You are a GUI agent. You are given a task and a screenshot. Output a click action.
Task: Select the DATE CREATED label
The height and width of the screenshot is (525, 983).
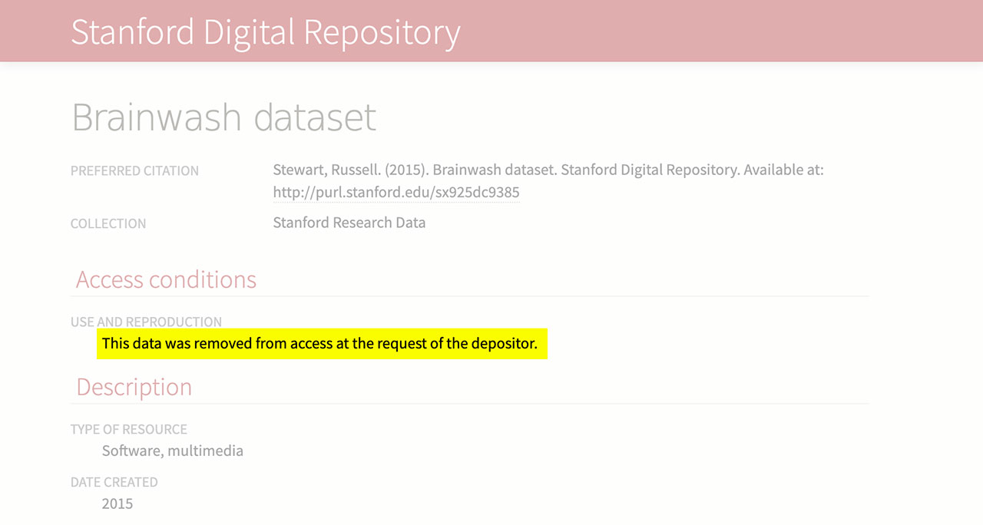click(114, 482)
